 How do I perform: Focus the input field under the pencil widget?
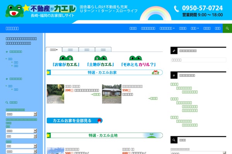pyautogui.click(x=198, y=60)
